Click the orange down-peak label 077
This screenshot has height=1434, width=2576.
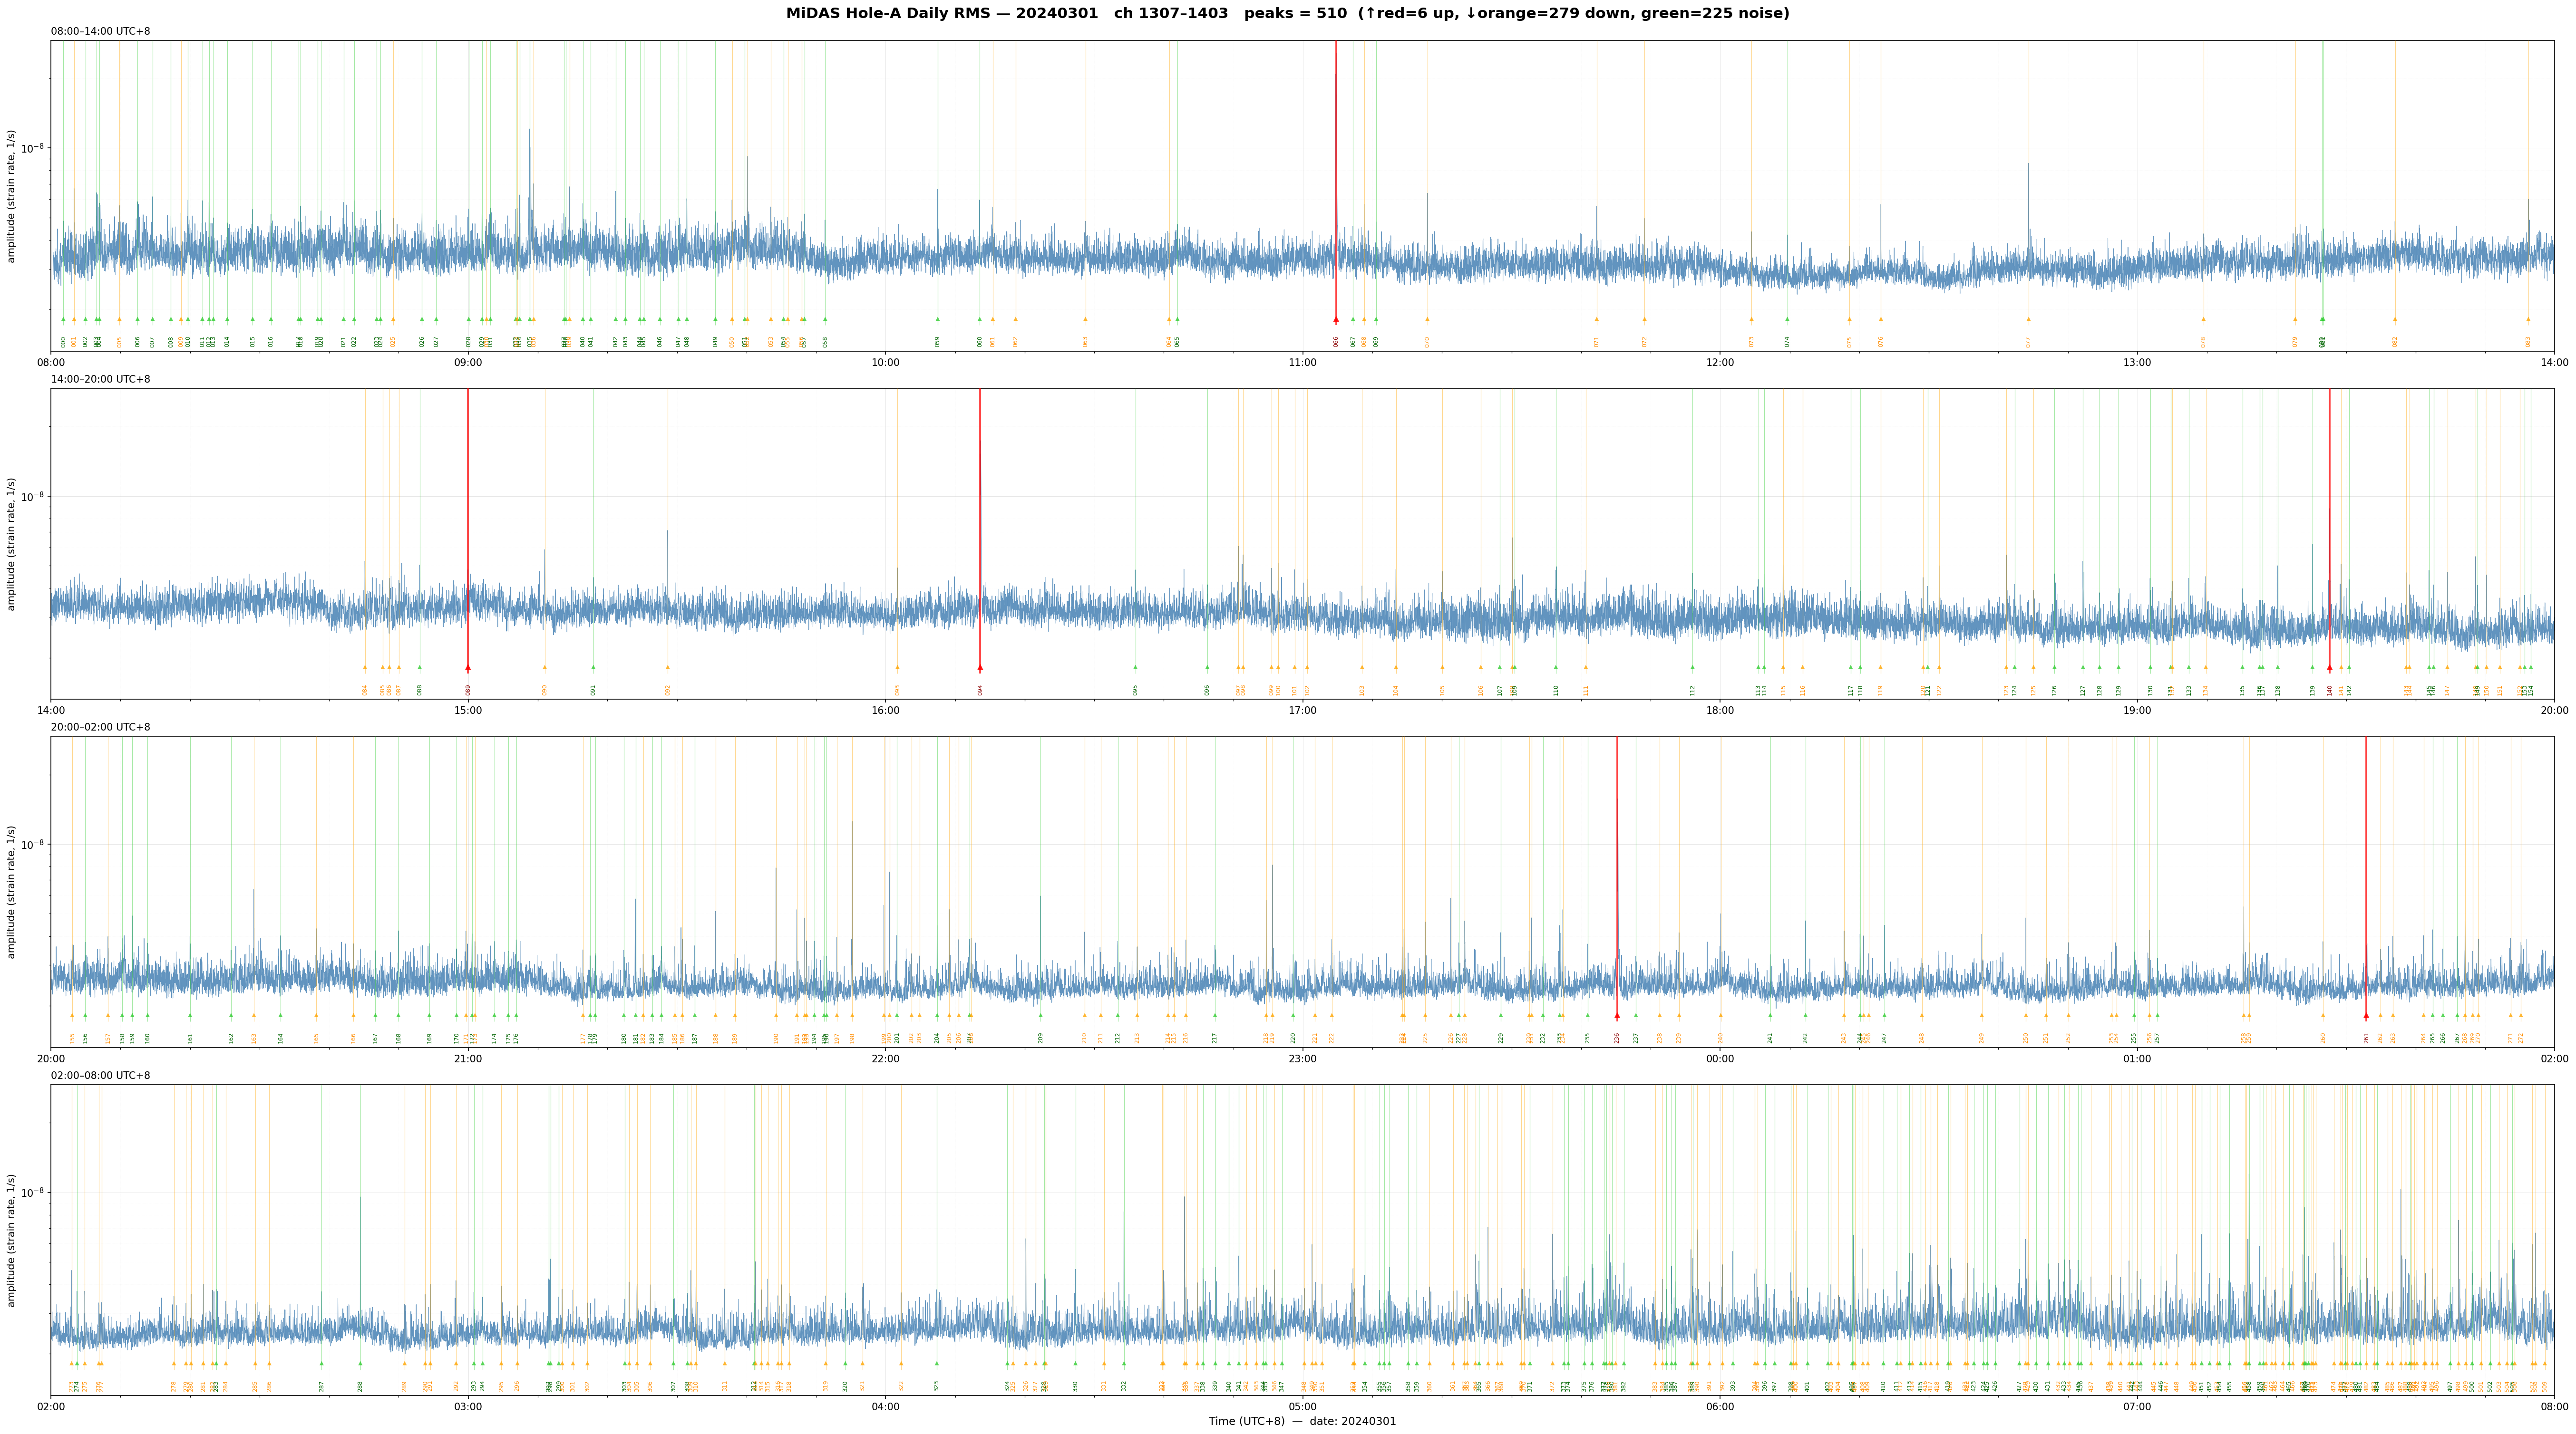2029,342
